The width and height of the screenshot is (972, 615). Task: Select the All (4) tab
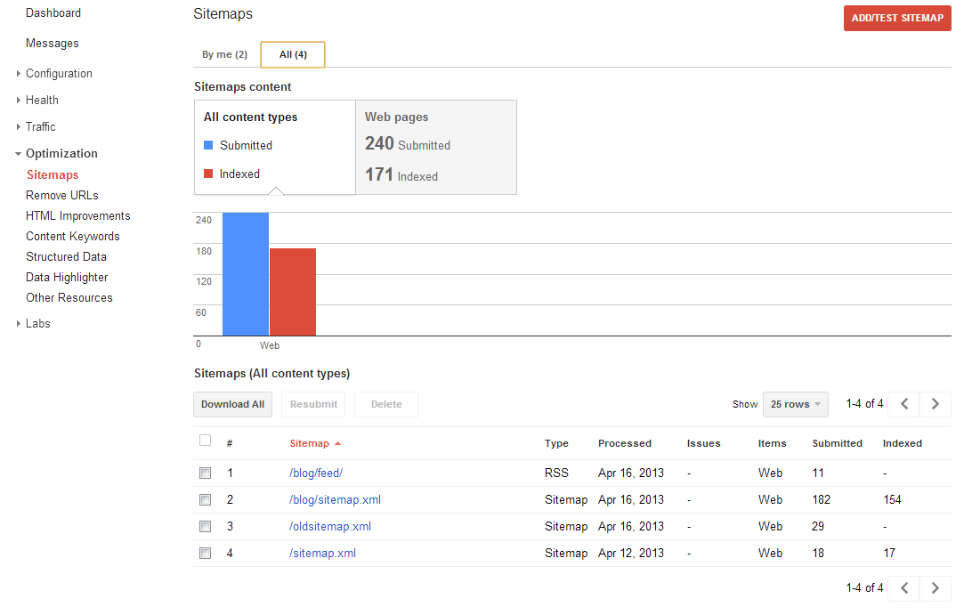pyautogui.click(x=293, y=54)
